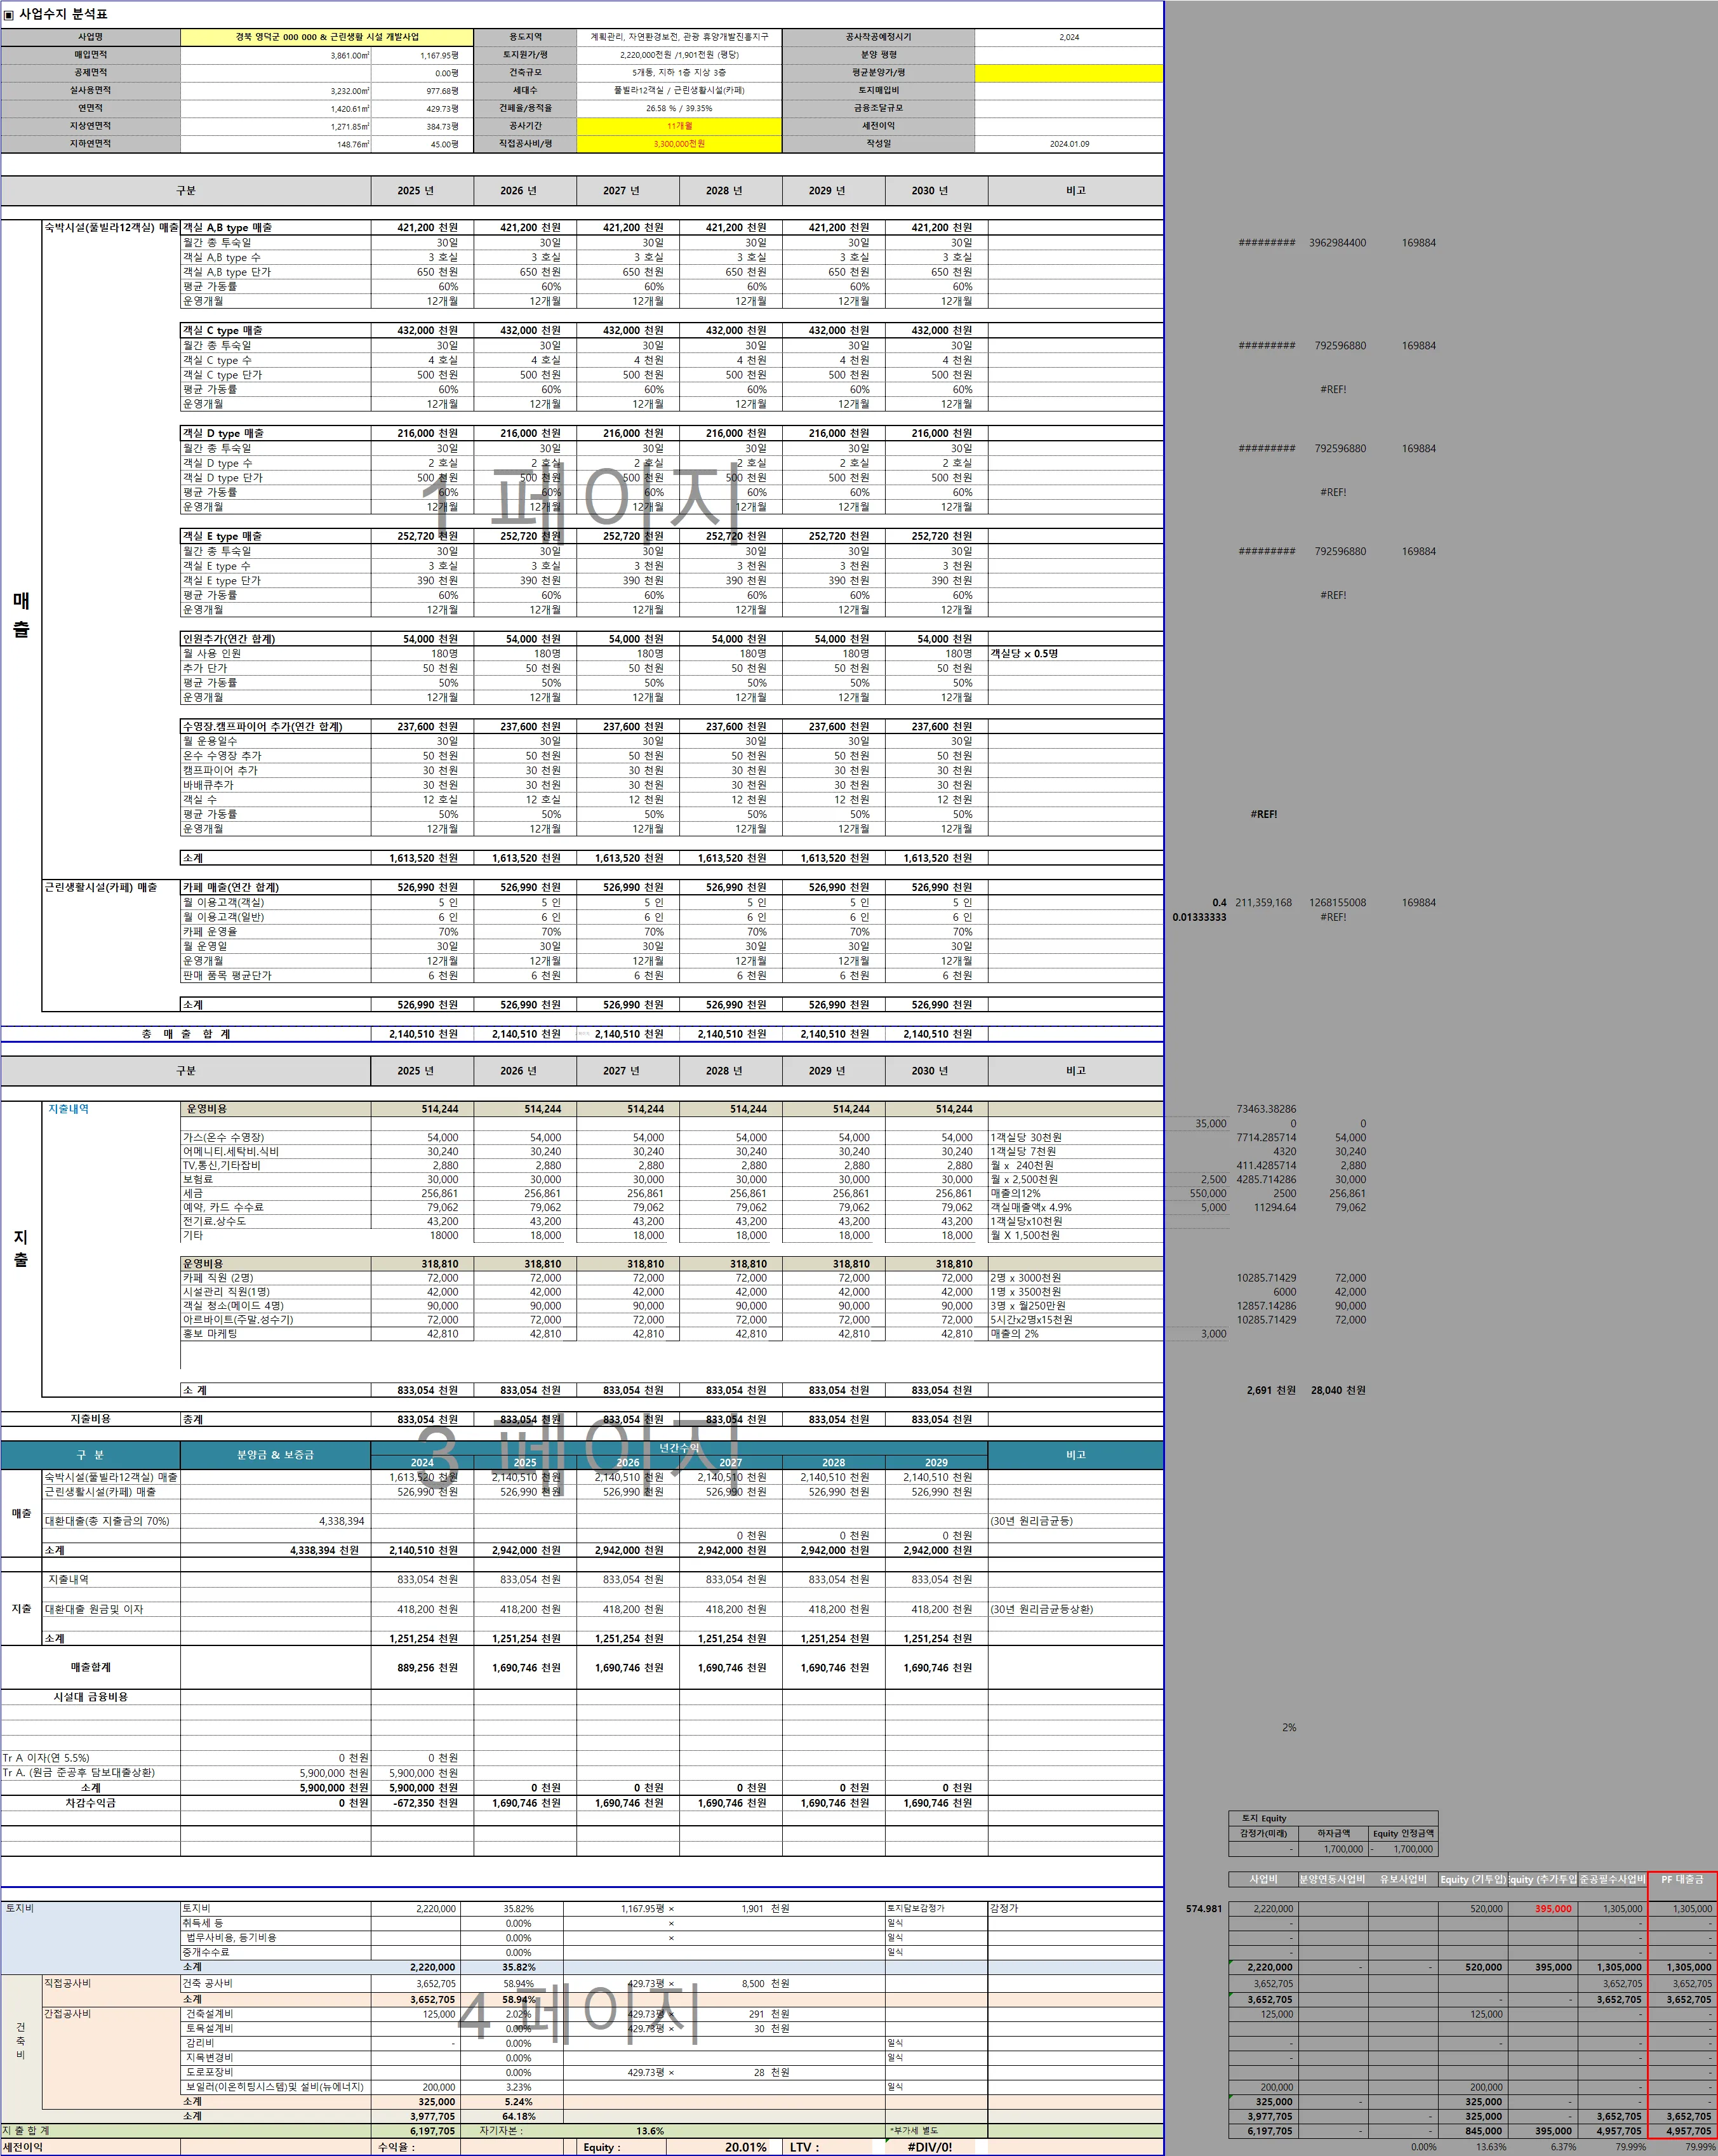Click the red-bordered PF 대출금 column header
1718x2156 pixels.
[x=1682, y=1880]
